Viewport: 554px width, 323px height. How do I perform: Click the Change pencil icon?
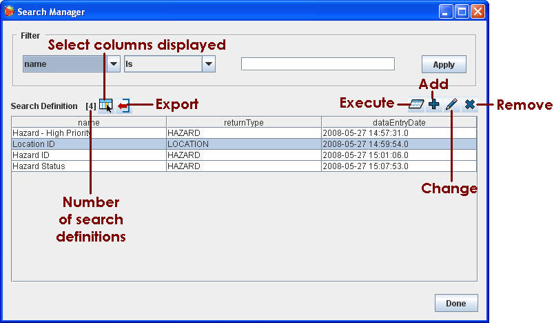point(451,104)
